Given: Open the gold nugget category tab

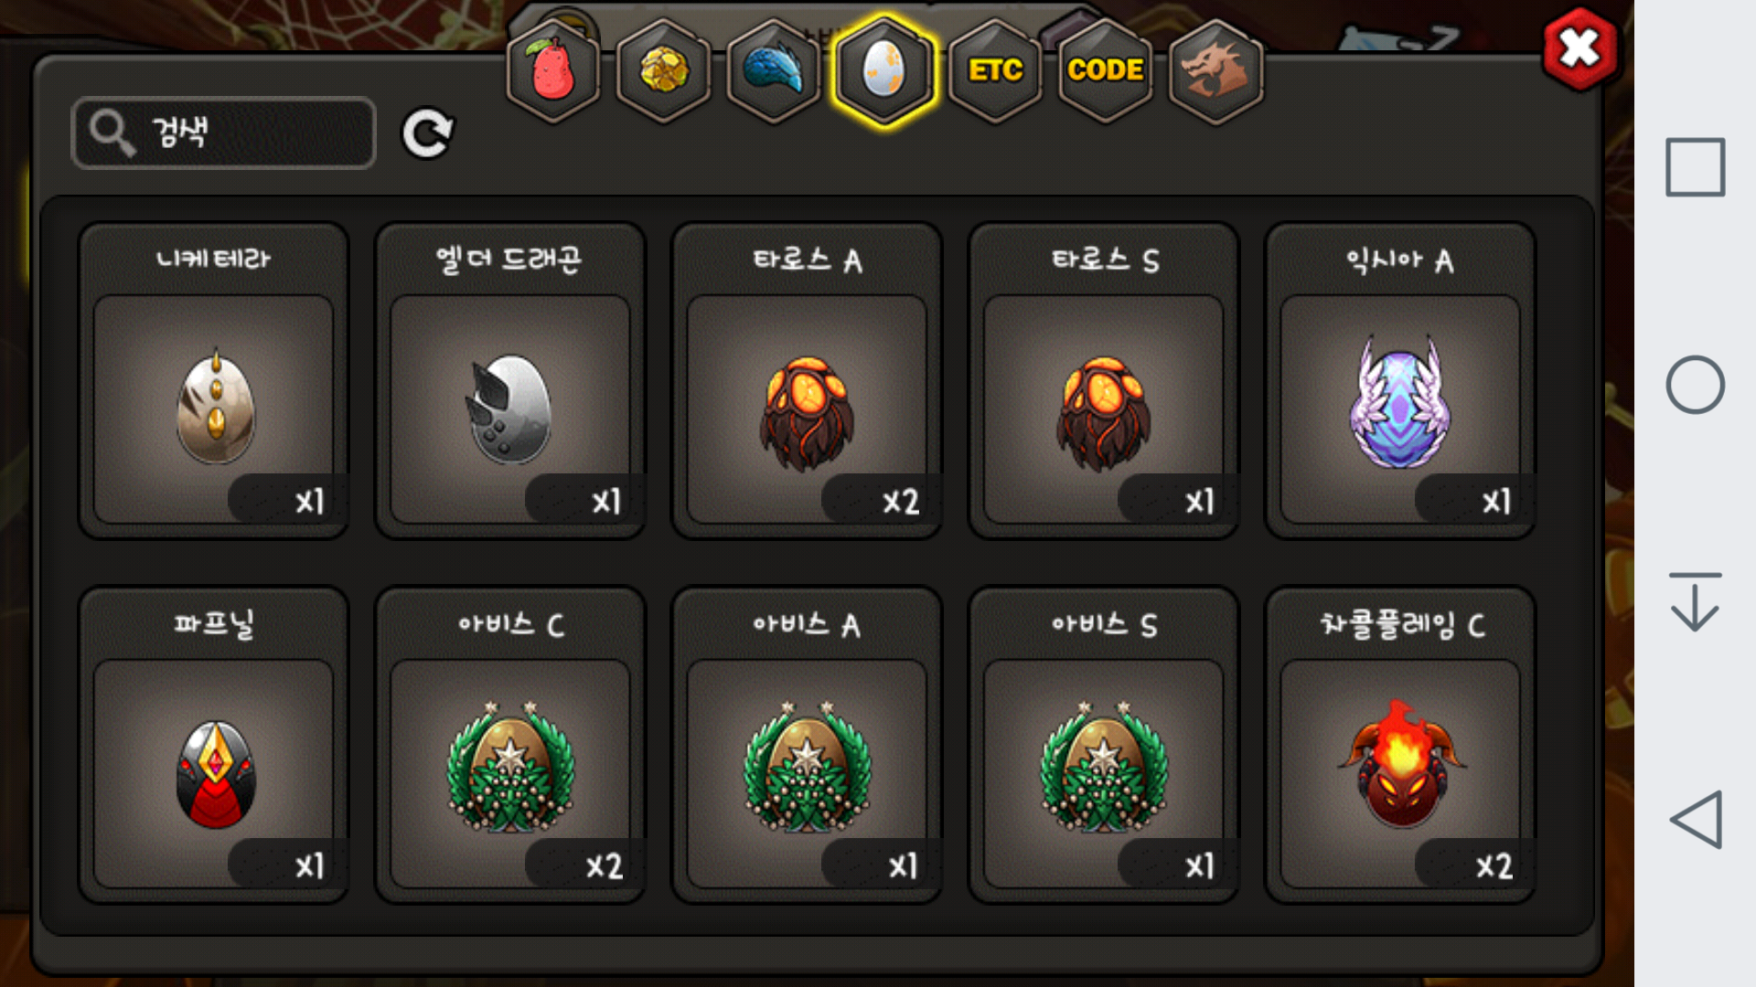Looking at the screenshot, I should (664, 70).
